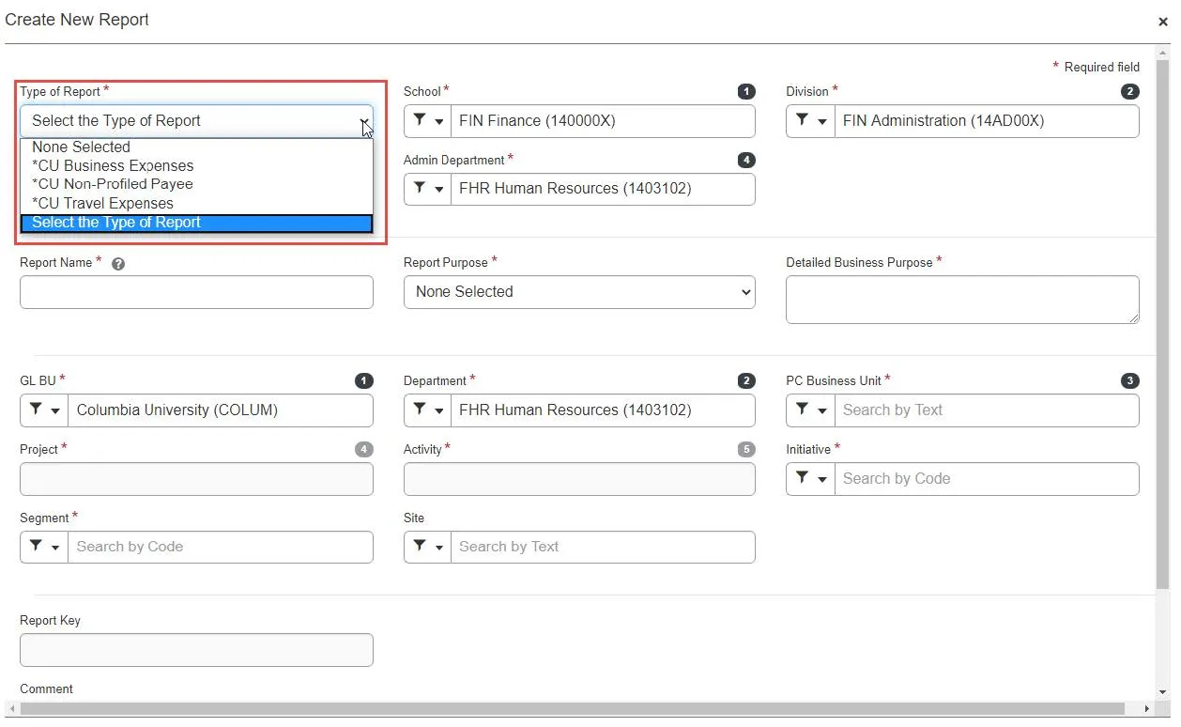Click the left arrow of horizontal scrollbar
Screen dimensions: 1181x727
pos(11,708)
